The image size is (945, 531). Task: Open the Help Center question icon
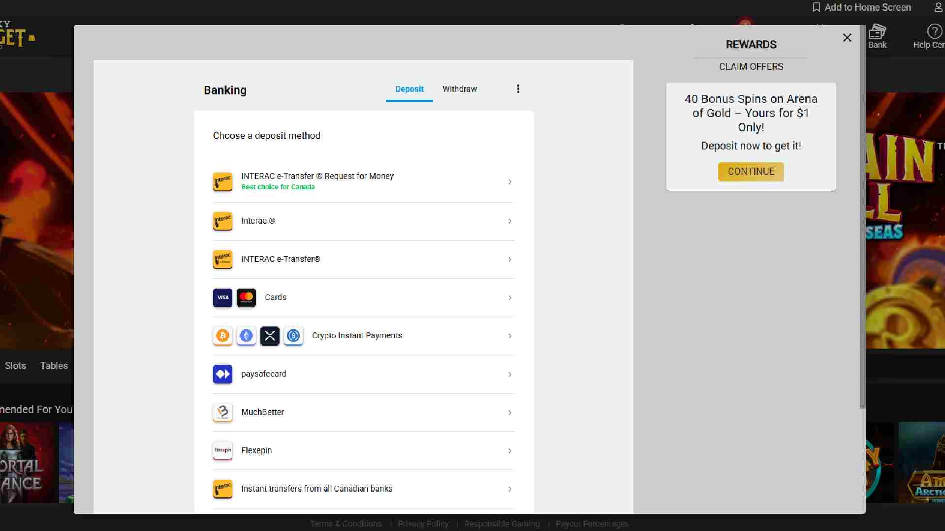coord(934,31)
